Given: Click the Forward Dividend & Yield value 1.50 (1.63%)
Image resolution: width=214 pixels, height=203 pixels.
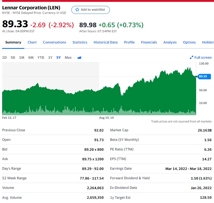Looking at the screenshot, I should pyautogui.click(x=201, y=178).
